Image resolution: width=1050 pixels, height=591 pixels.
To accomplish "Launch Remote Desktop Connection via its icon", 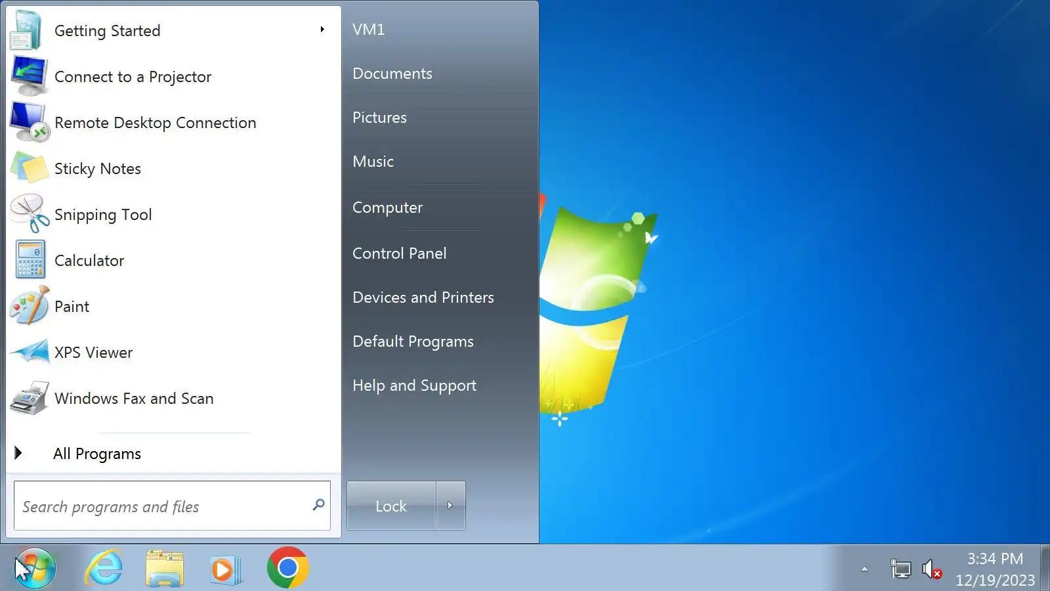I will [x=29, y=122].
